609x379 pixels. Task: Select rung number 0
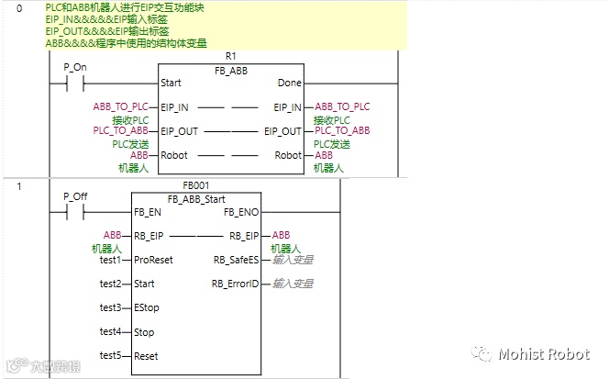point(19,8)
